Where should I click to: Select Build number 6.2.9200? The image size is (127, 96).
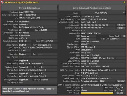[x=43, y=30]
